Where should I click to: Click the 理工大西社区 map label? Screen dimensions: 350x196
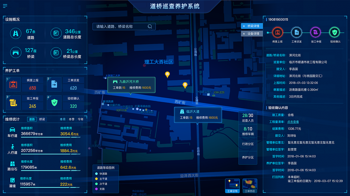click(x=159, y=62)
